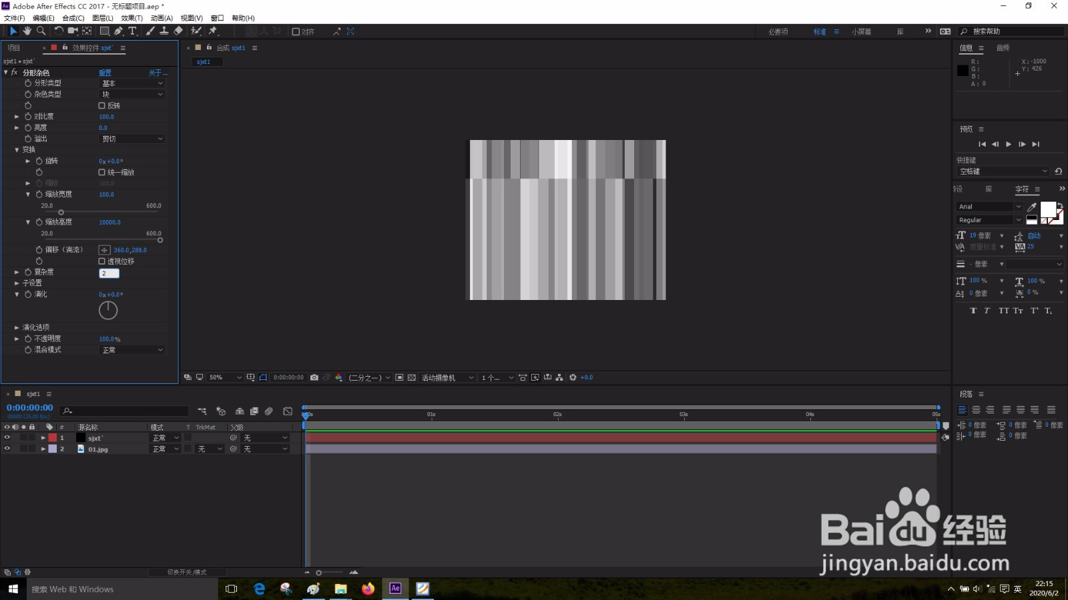Hide the 01.jpg layer with eye toggle

[x=7, y=449]
